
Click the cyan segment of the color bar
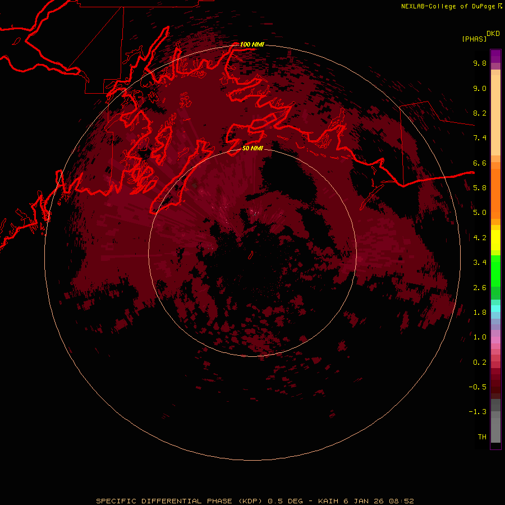[495, 309]
